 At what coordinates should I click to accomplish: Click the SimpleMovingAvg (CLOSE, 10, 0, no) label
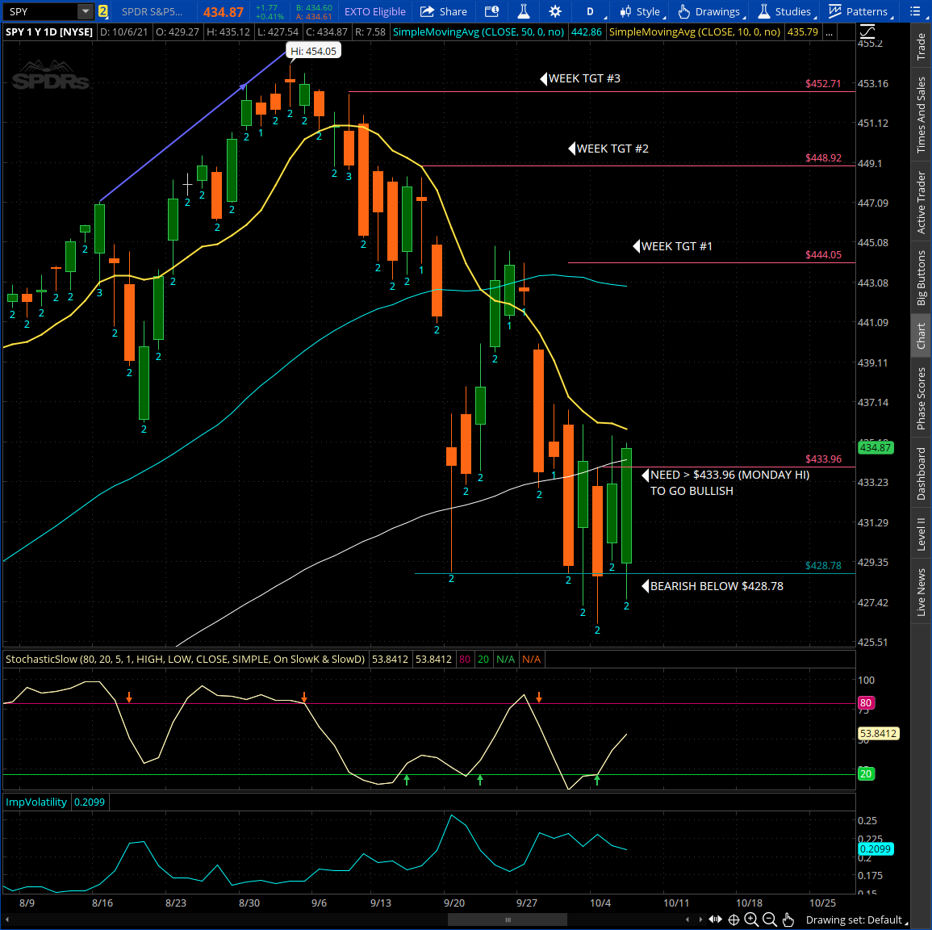pyautogui.click(x=695, y=32)
